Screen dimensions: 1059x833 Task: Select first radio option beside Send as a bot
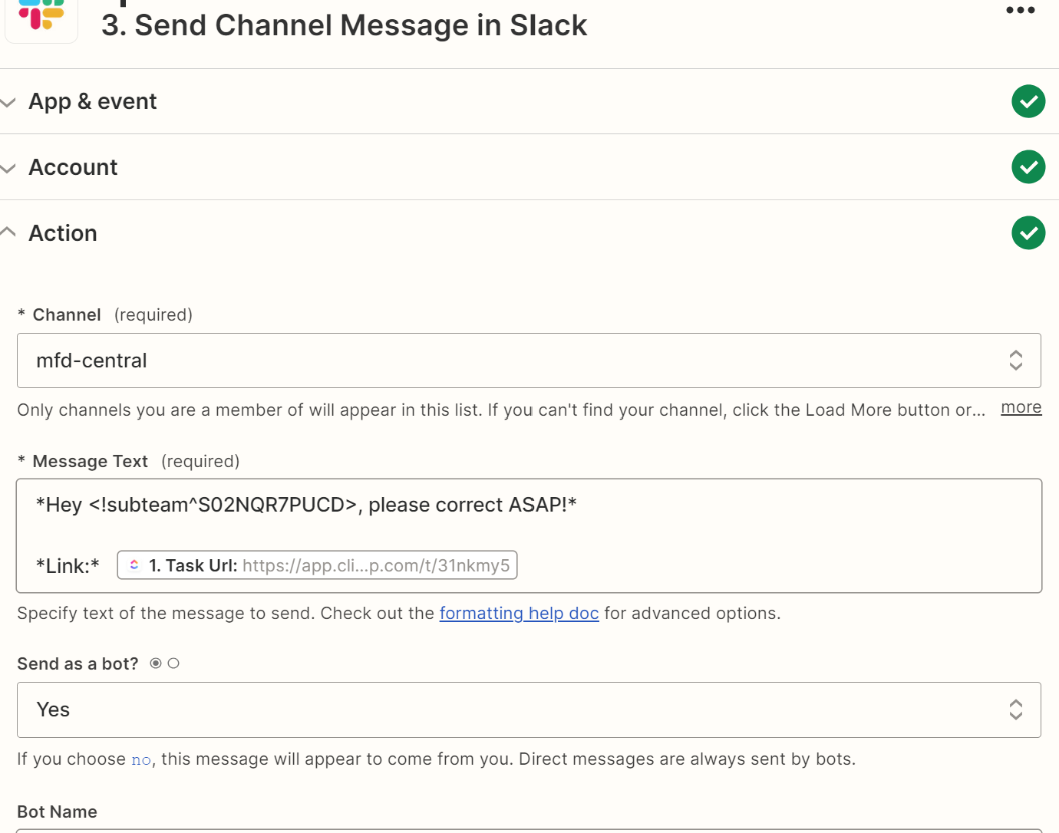[x=156, y=663]
